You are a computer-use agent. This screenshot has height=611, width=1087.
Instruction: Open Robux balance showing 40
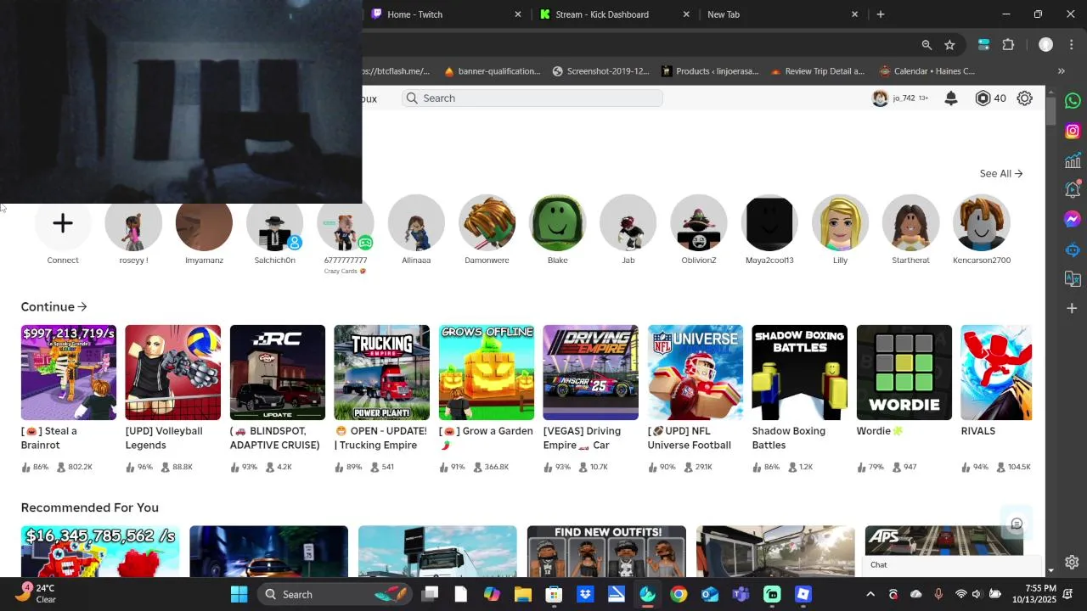(991, 98)
